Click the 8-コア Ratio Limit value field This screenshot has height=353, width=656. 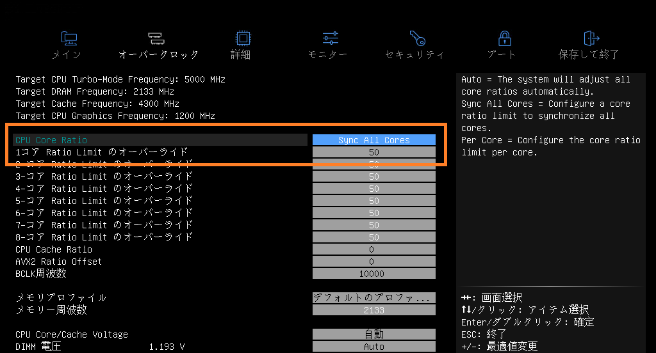tap(374, 237)
